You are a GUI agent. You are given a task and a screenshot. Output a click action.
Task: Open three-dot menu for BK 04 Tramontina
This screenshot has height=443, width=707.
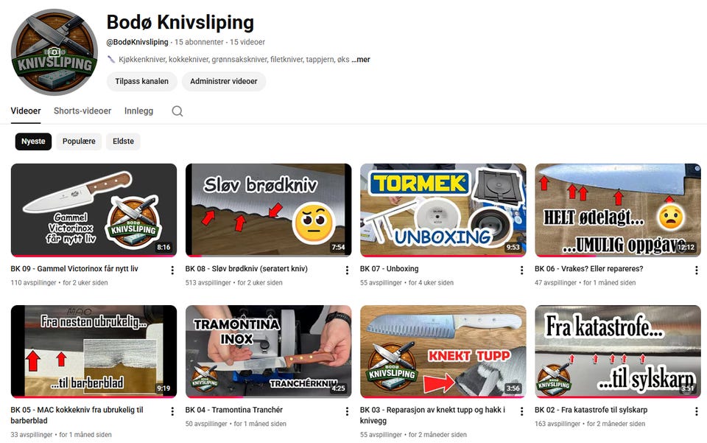pyautogui.click(x=347, y=411)
